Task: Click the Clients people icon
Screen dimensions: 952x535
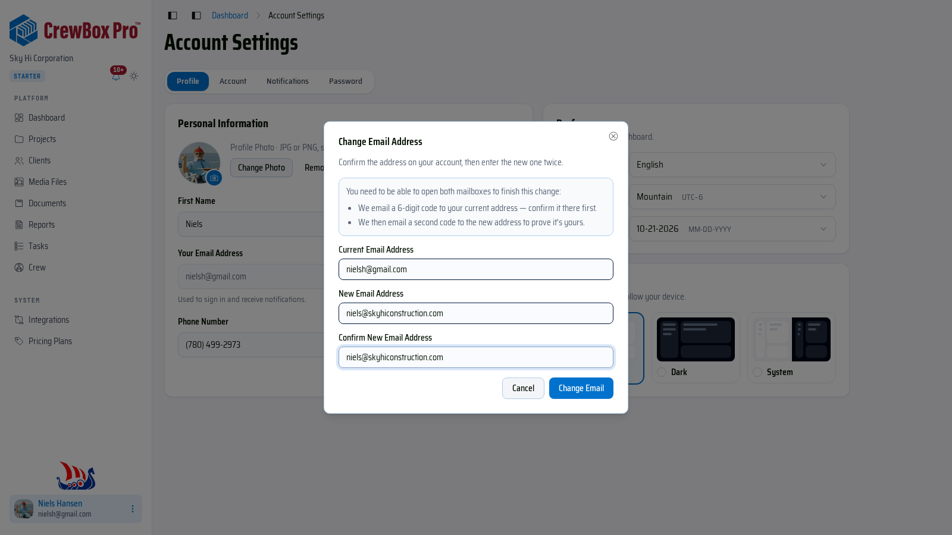Action: [19, 160]
